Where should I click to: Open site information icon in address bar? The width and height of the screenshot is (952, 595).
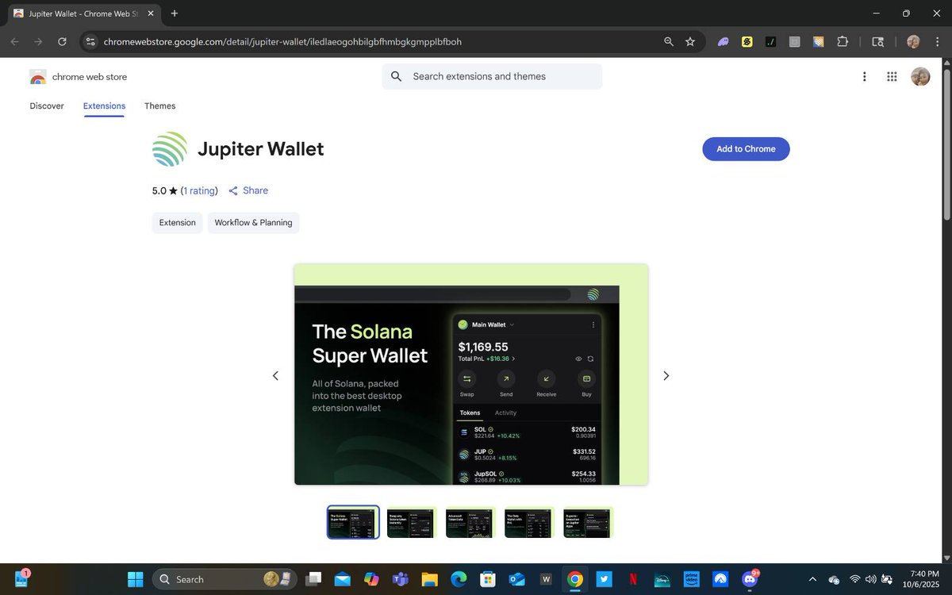(90, 41)
